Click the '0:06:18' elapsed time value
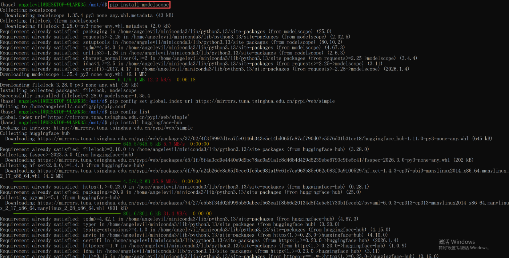The width and height of the screenshot is (509, 258). pos(186,80)
